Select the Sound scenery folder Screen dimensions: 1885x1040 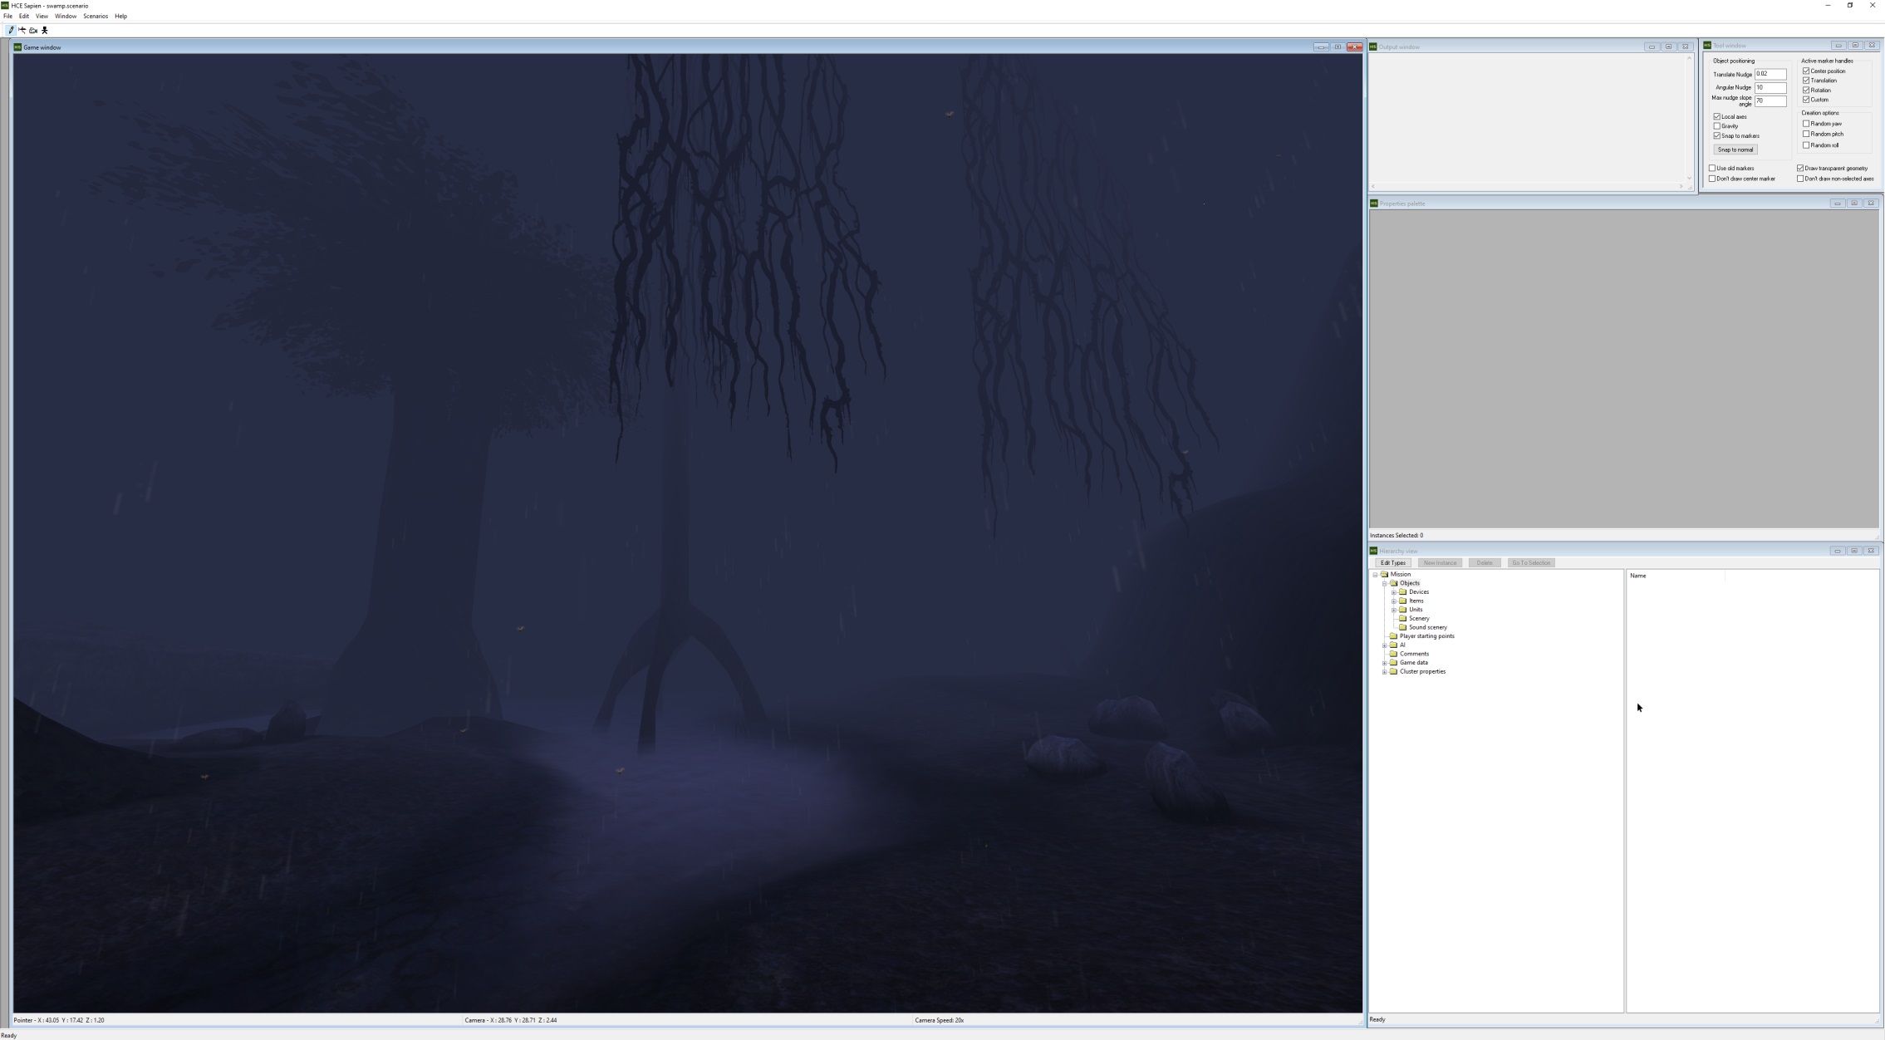click(1427, 627)
